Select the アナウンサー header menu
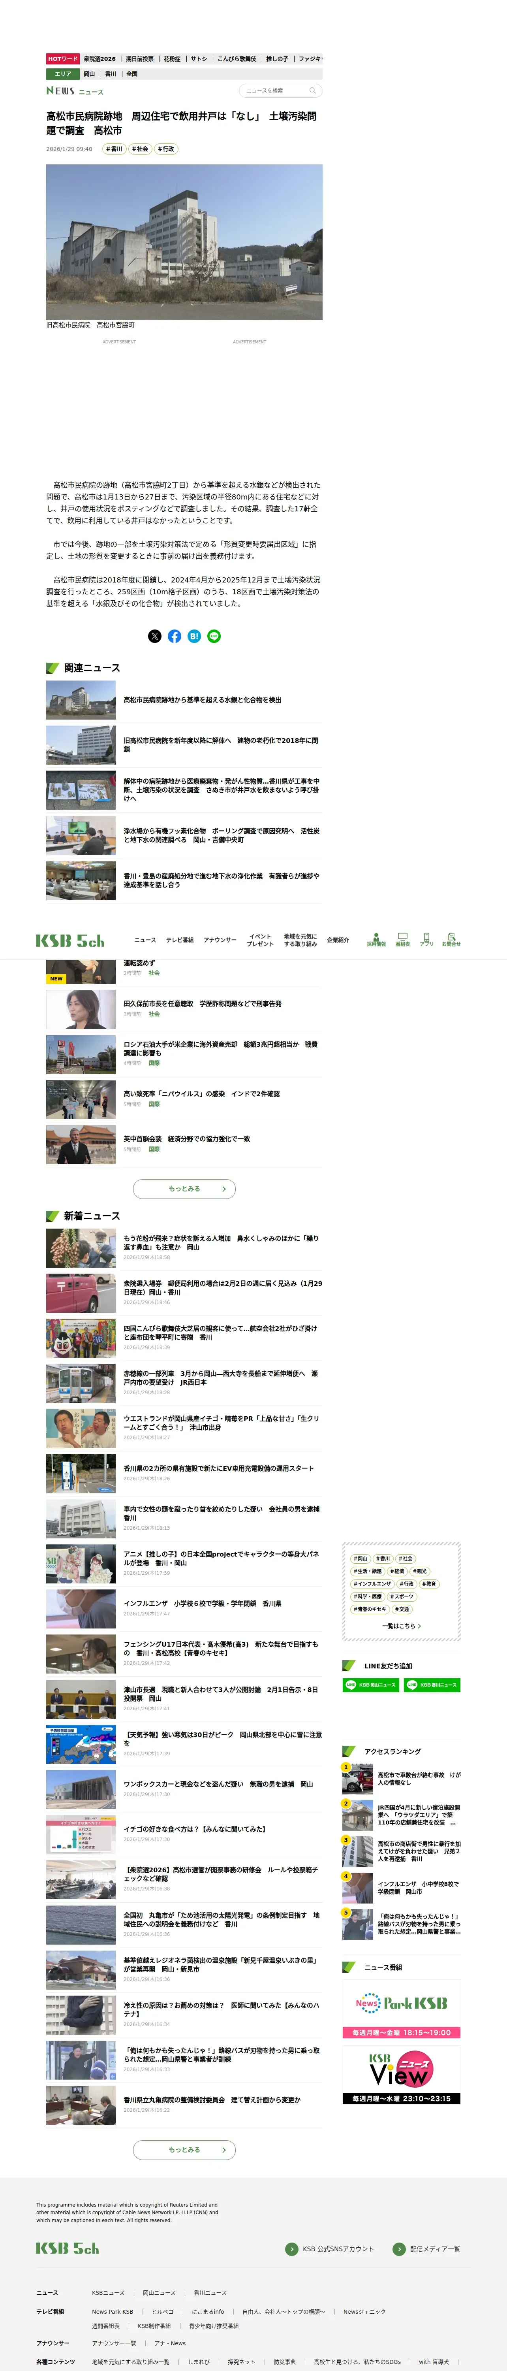Viewport: 507px width, 2371px height. coord(220,940)
